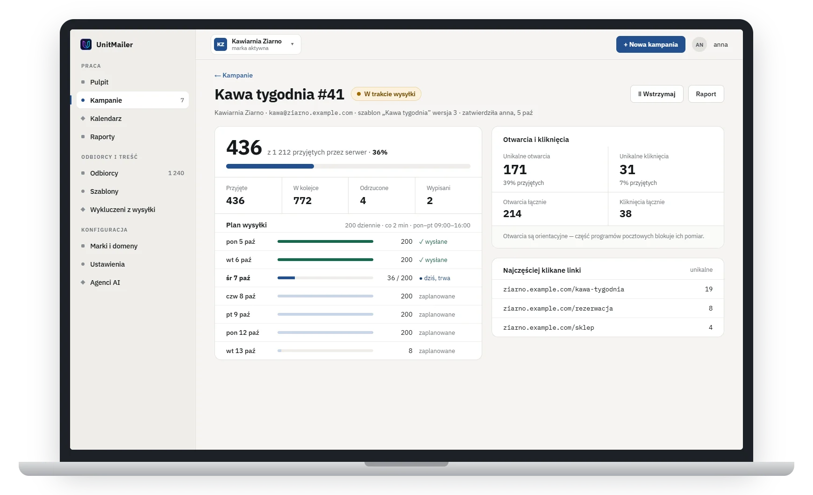
Task: Expand the Kawiarnia Ziarno brand dropdown arrow
Action: pyautogui.click(x=292, y=44)
